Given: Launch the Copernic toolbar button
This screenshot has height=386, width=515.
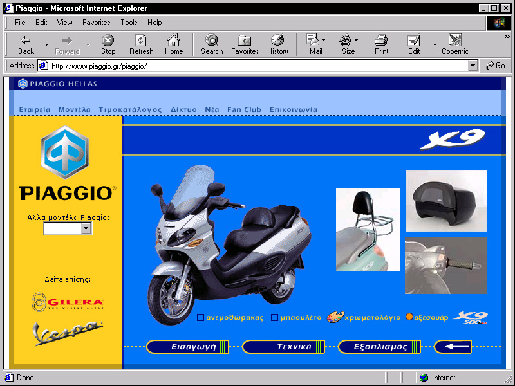Looking at the screenshot, I should (455, 45).
